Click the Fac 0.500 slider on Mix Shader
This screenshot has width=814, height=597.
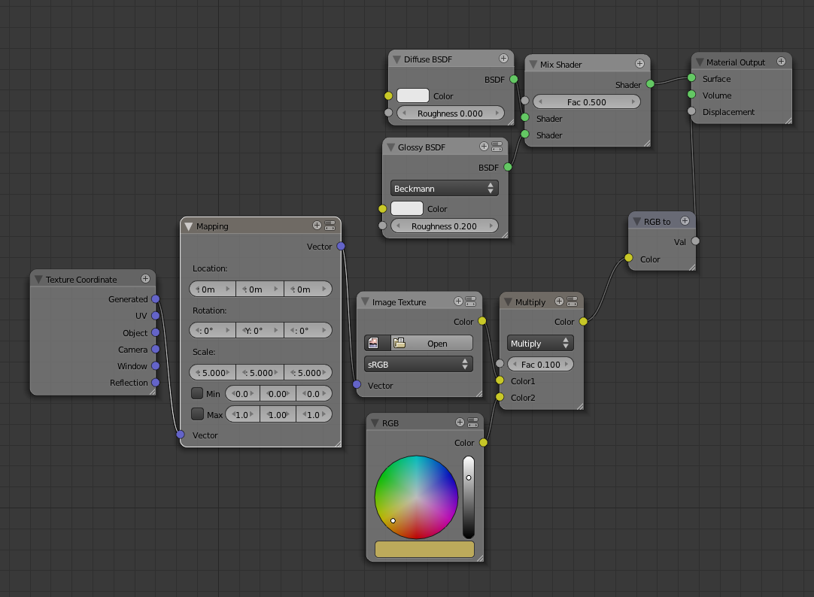point(587,102)
